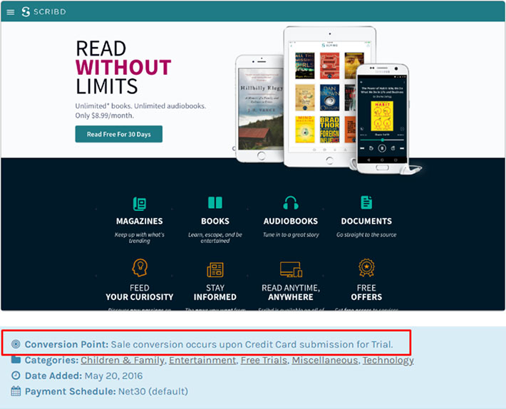Select the Books icon
Image resolution: width=506 pixels, height=409 pixels.
215,203
